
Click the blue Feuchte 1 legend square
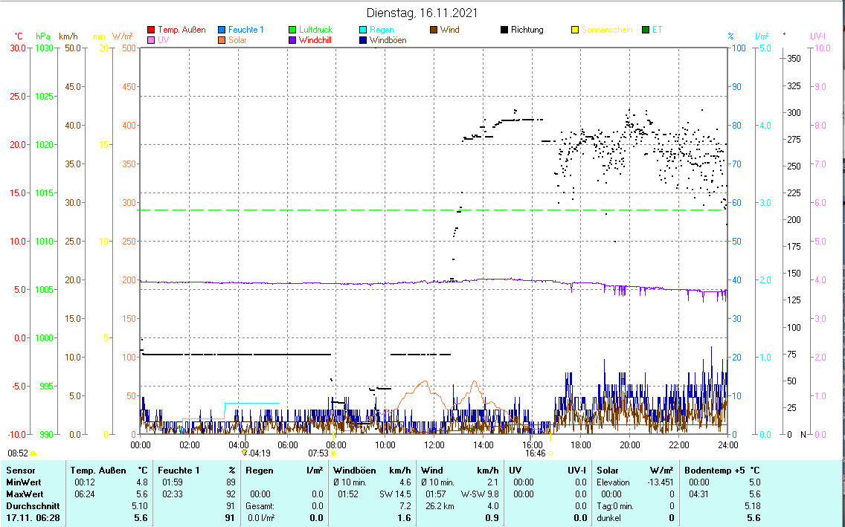[x=222, y=30]
